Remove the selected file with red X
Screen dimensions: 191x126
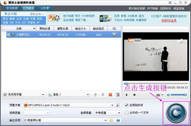pos(110,95)
